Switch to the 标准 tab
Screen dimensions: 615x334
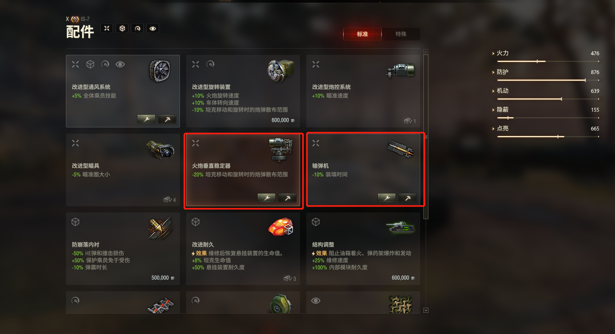point(362,34)
